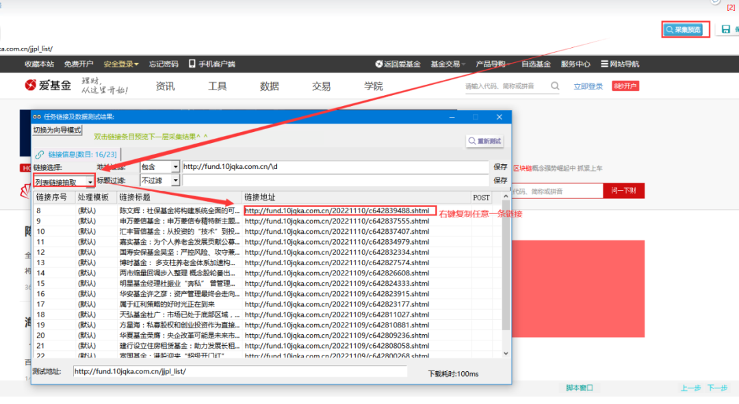739x404 pixels.
Task: Click the 链接序号 column header
Action: coord(54,198)
